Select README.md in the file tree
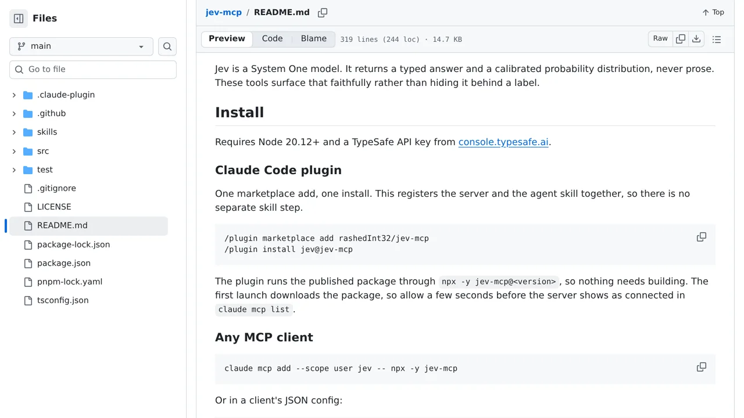The height and width of the screenshot is (418, 744). click(x=88, y=226)
